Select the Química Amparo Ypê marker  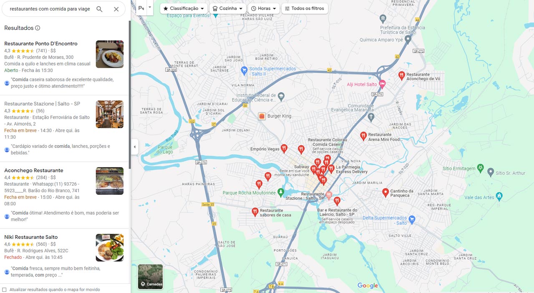pyautogui.click(x=408, y=39)
